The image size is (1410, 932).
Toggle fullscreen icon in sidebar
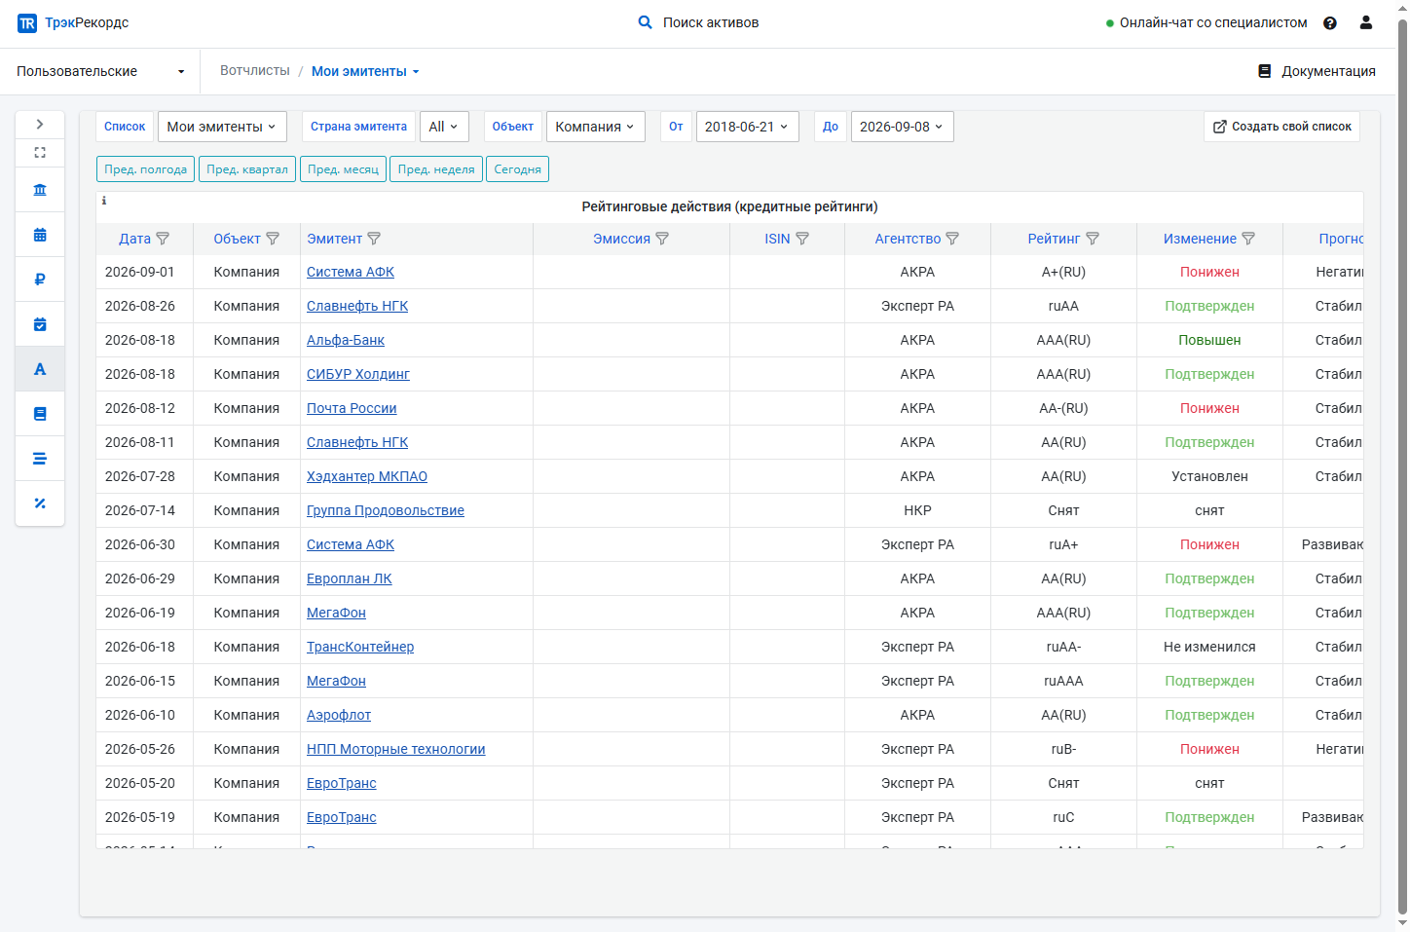coord(40,153)
